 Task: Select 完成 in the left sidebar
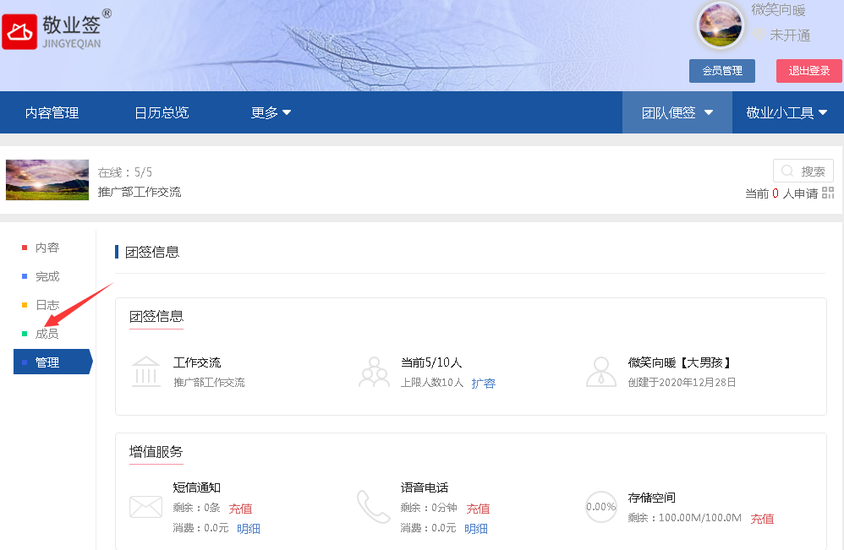coord(47,276)
